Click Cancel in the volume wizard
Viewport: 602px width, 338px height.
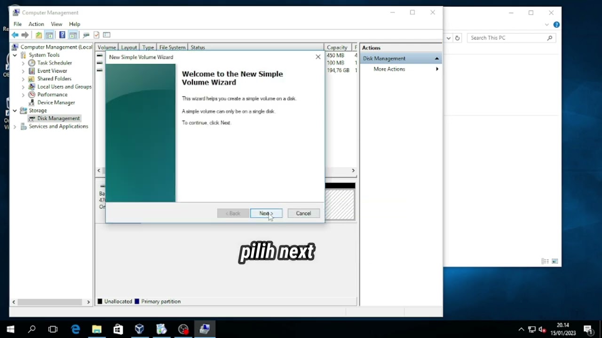(303, 213)
